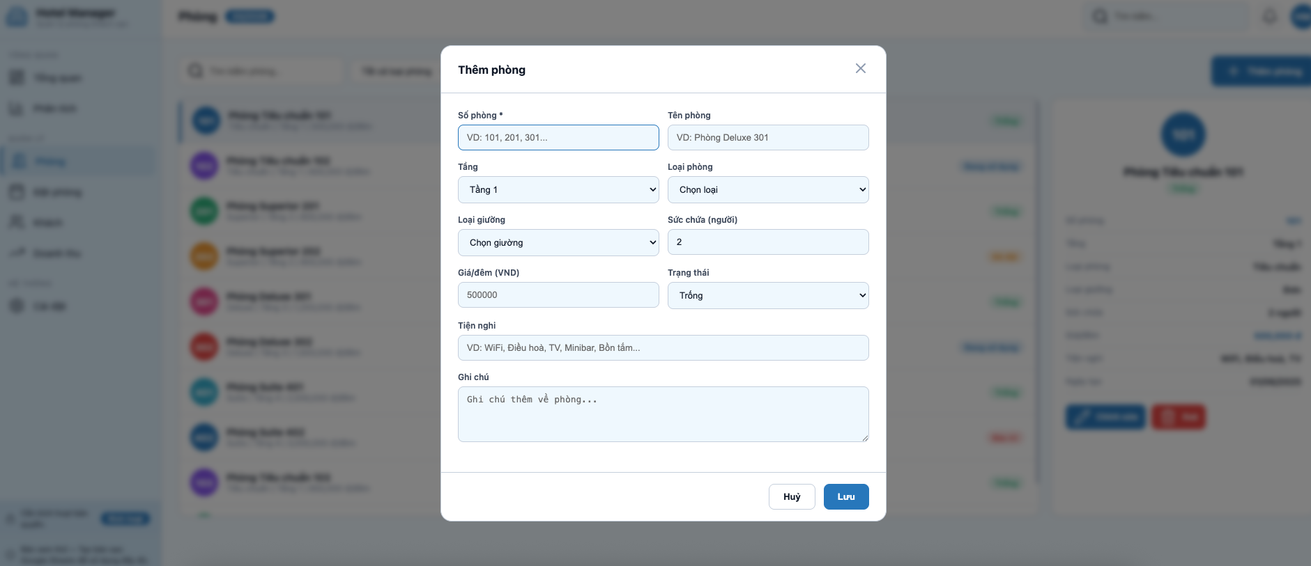Expand the Trạng thái dropdown

click(x=767, y=295)
